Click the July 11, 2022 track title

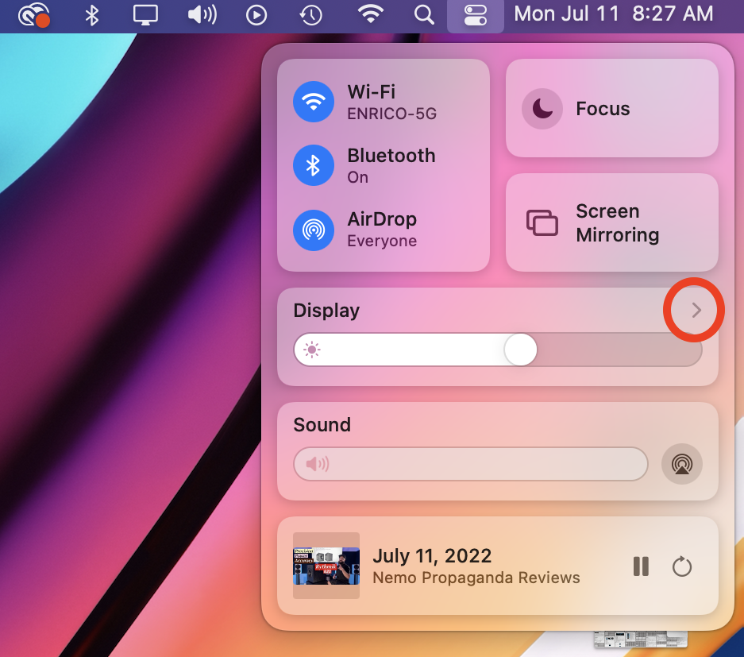coord(432,556)
